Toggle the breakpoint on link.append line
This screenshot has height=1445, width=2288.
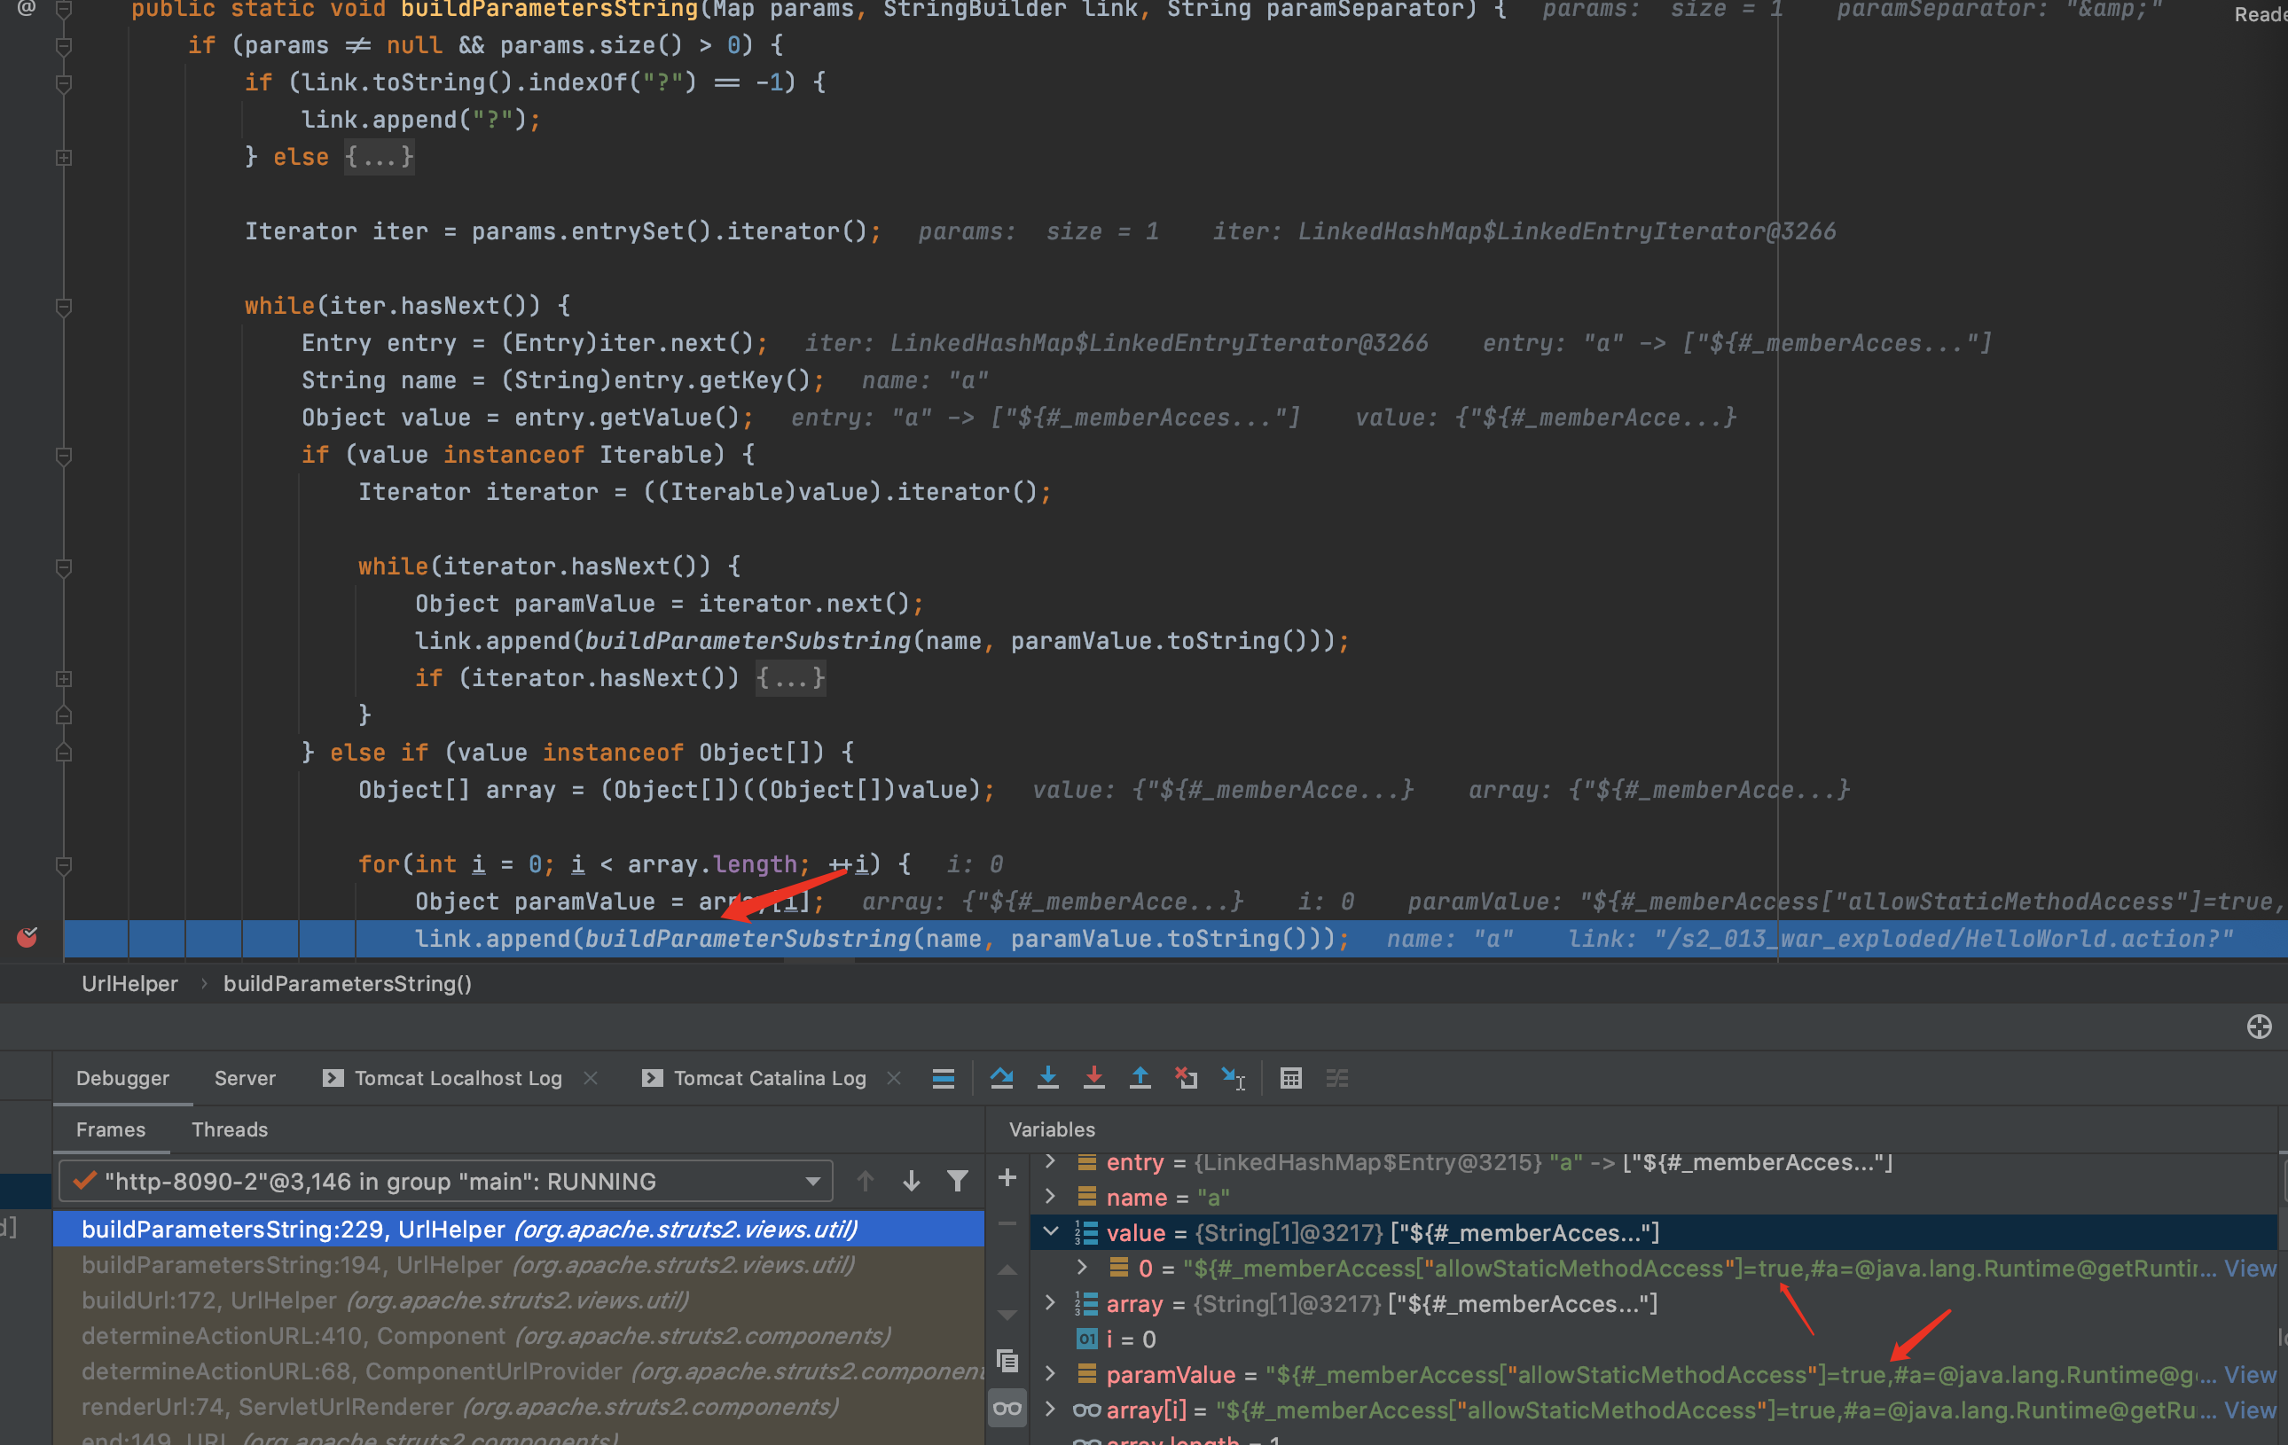coord(27,938)
